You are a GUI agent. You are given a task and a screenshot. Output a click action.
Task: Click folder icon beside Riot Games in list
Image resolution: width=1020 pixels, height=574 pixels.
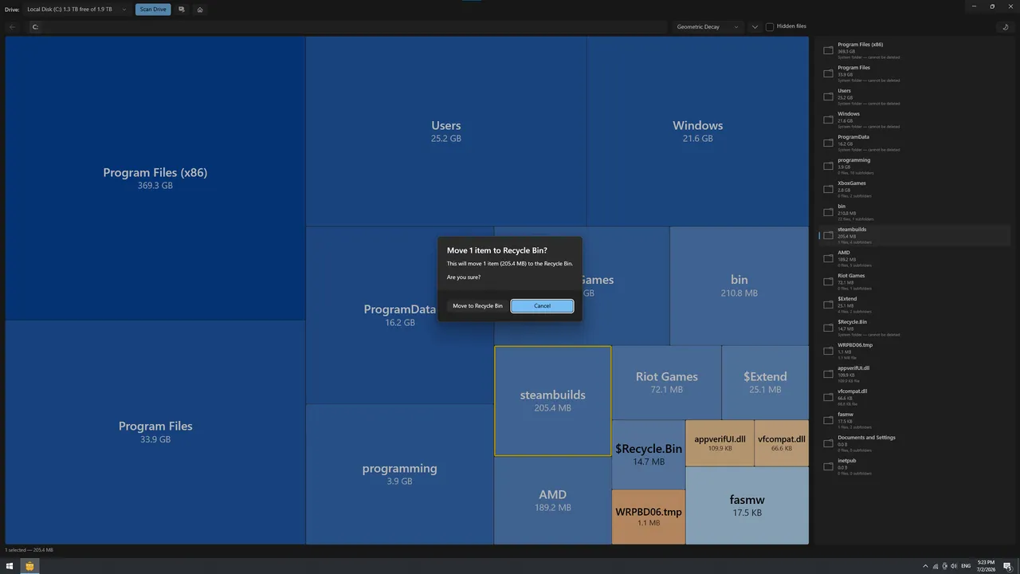[828, 281]
